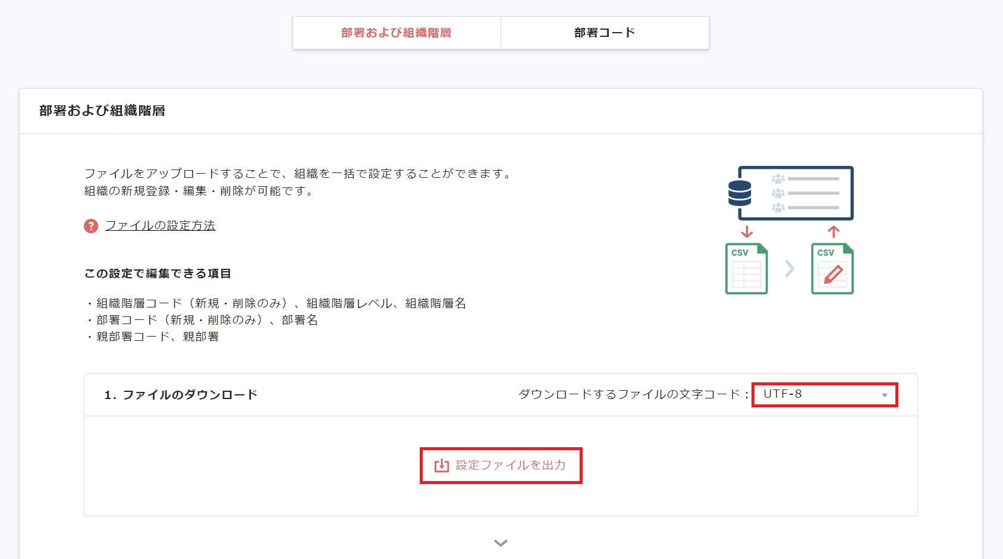Expand the section using the bottom chevron

tap(501, 542)
